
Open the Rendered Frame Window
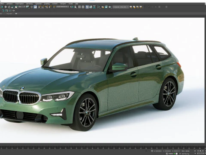[x=106, y=7]
